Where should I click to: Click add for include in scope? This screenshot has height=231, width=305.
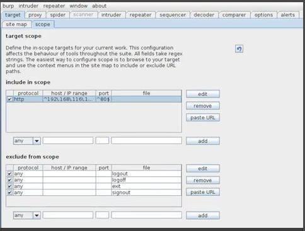pyautogui.click(x=203, y=141)
